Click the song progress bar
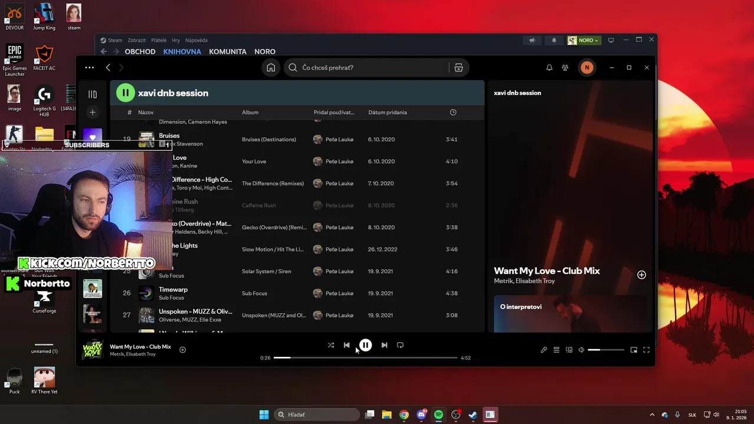The image size is (754, 424). (365, 357)
